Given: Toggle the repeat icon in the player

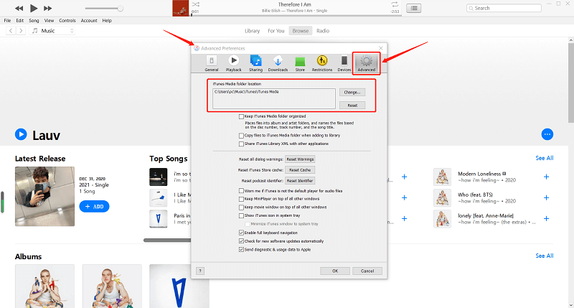Looking at the screenshot, I should pyautogui.click(x=395, y=4).
